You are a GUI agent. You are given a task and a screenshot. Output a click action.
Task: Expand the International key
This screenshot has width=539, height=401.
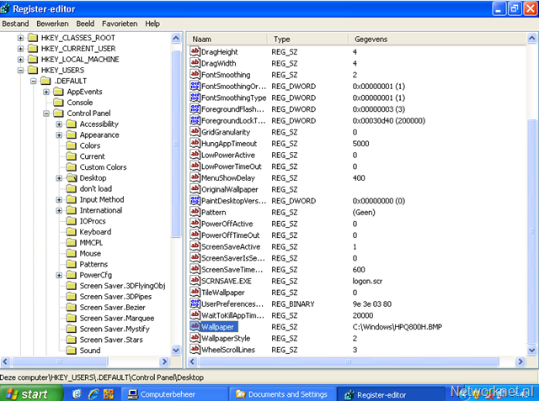pos(59,211)
